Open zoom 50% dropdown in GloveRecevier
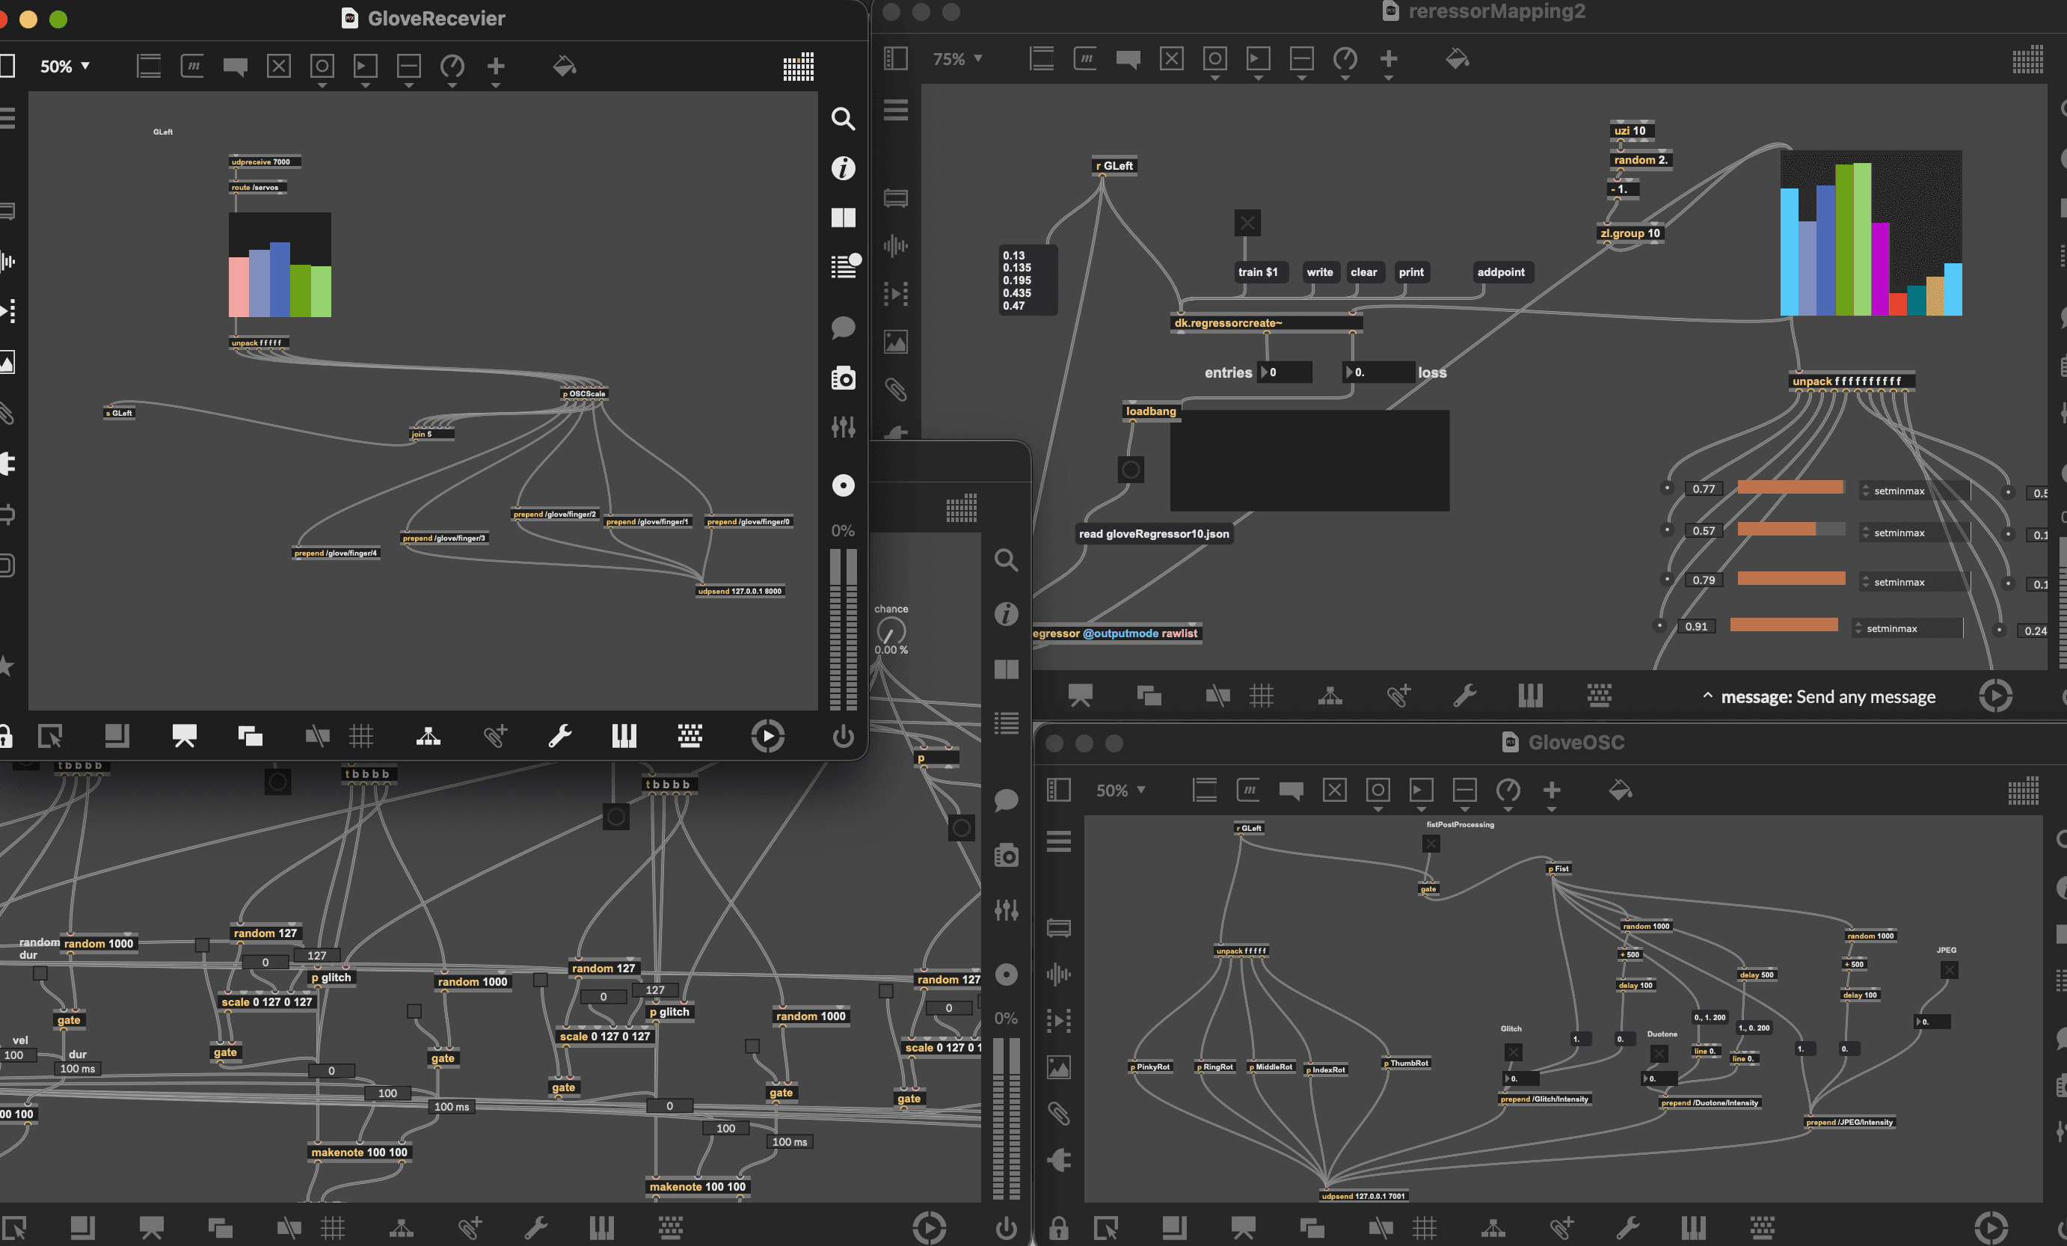 64,67
